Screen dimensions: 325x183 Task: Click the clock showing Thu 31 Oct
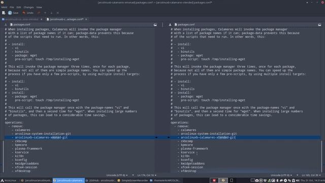312,180
